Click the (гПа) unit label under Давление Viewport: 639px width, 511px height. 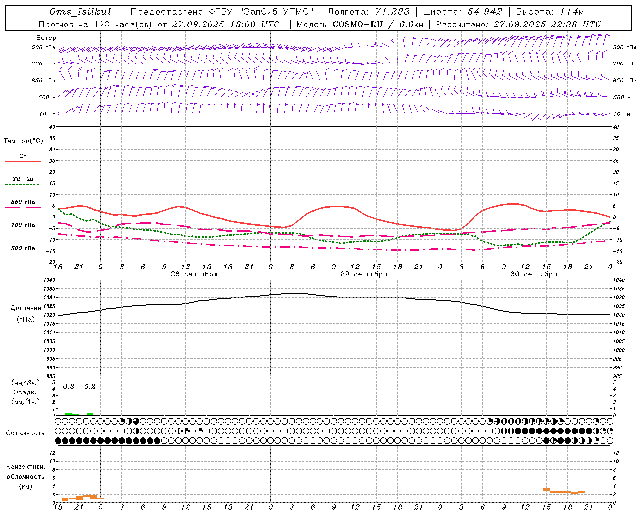pos(25,320)
